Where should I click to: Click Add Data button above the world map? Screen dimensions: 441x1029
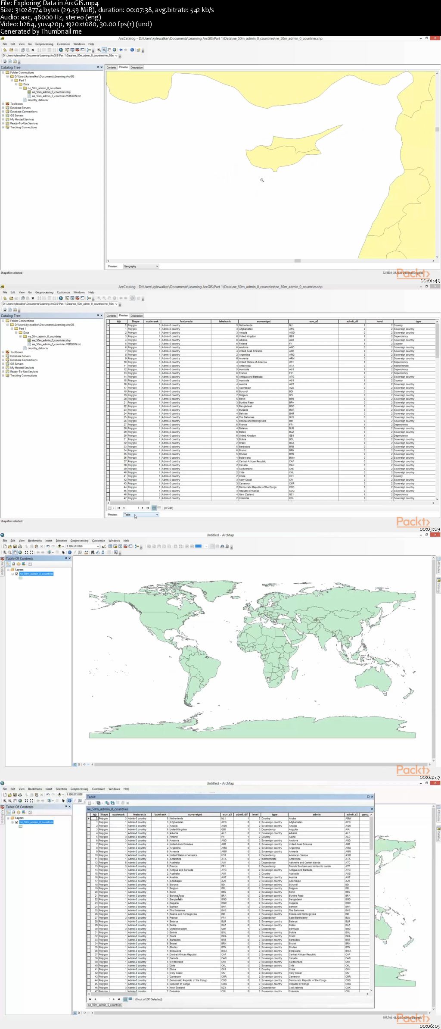pos(59,546)
